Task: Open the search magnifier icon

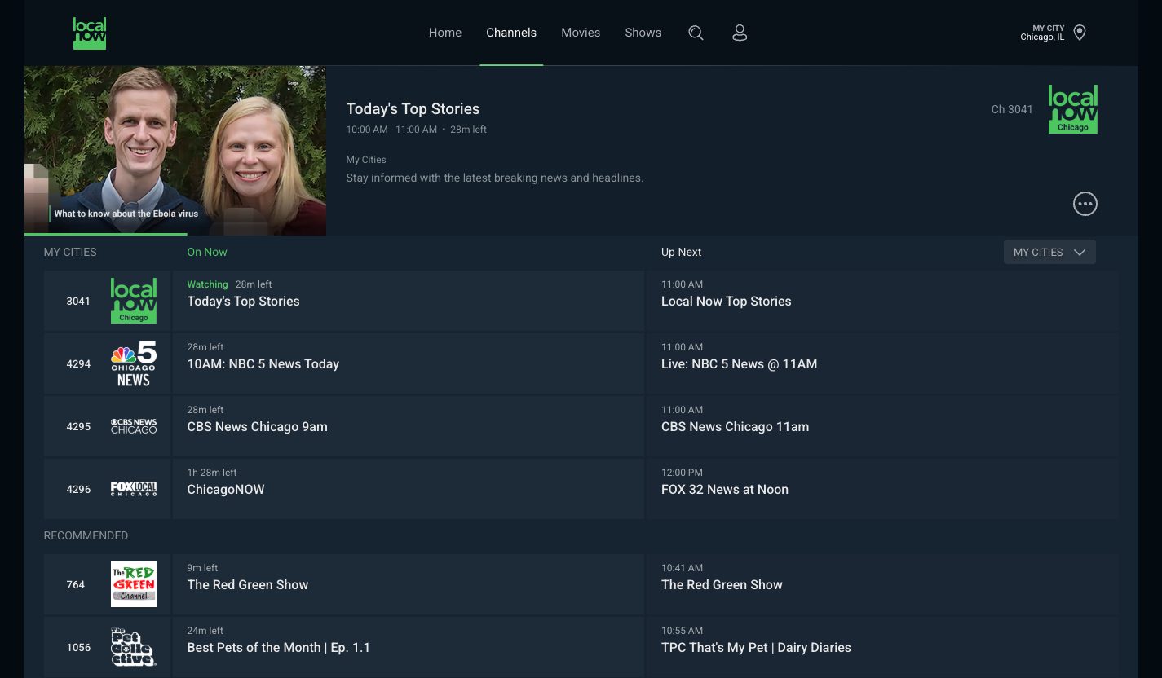Action: click(x=696, y=33)
